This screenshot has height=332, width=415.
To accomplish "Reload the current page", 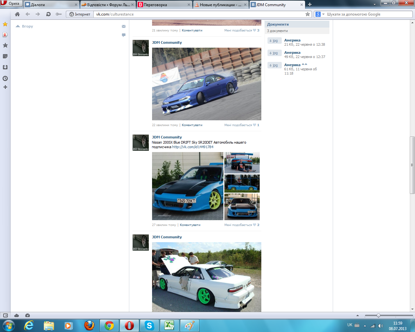I will pos(48,14).
